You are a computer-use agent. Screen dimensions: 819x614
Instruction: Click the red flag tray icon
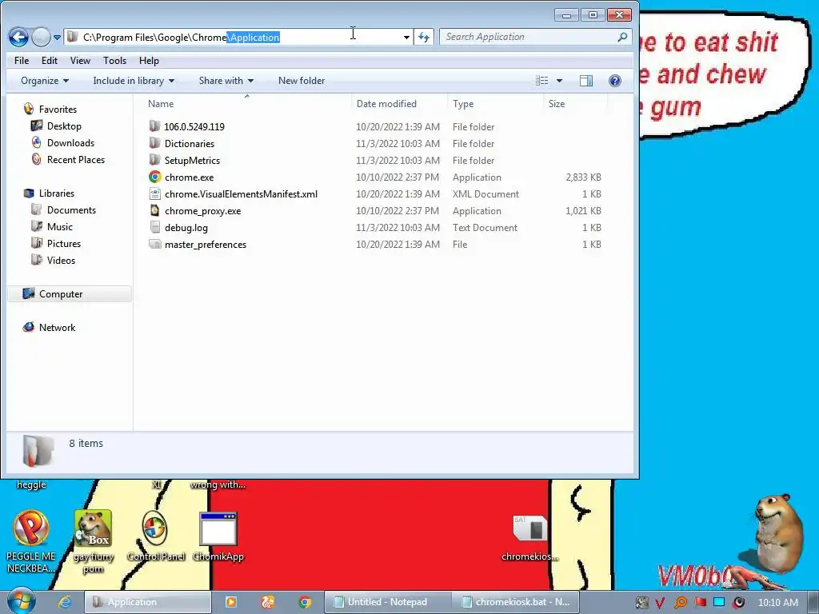tap(700, 603)
